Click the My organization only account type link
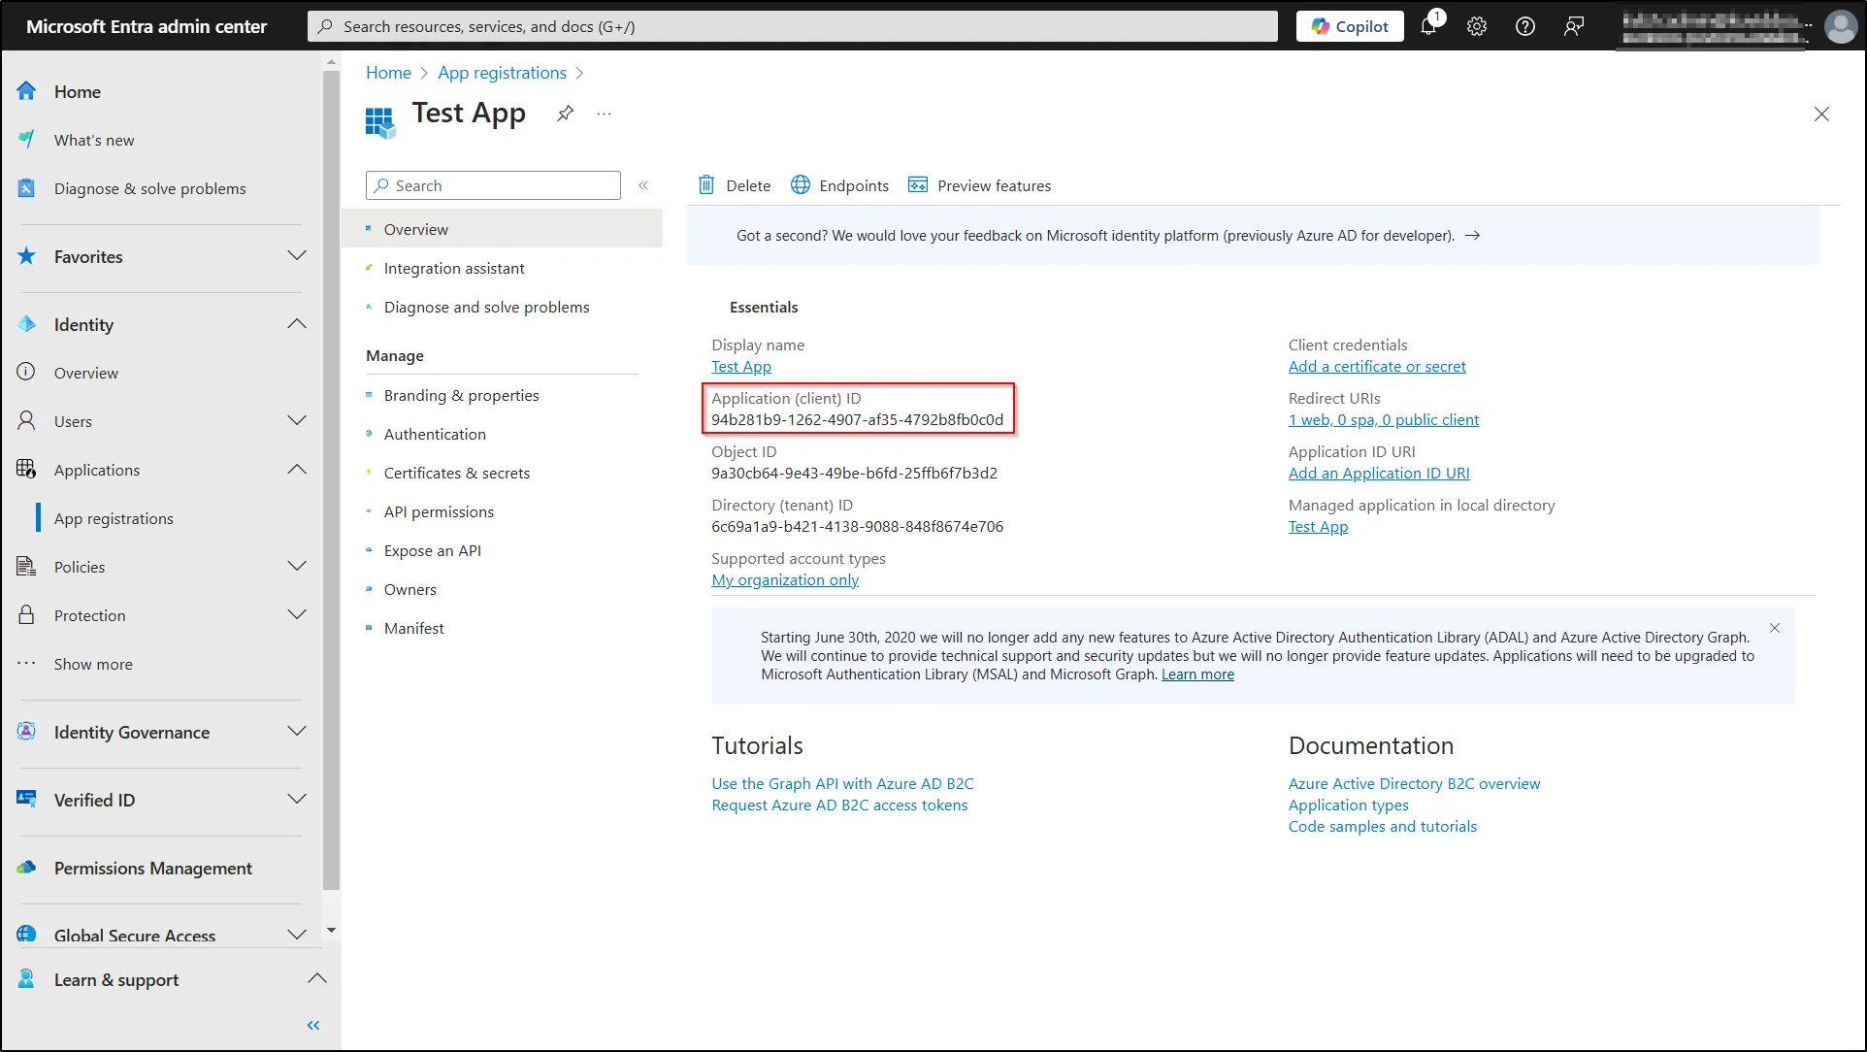 [785, 580]
